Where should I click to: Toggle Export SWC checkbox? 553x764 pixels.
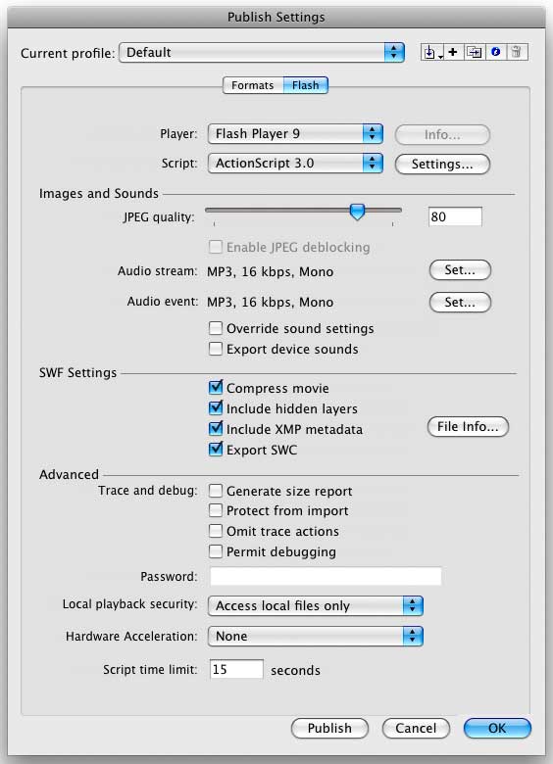[216, 449]
